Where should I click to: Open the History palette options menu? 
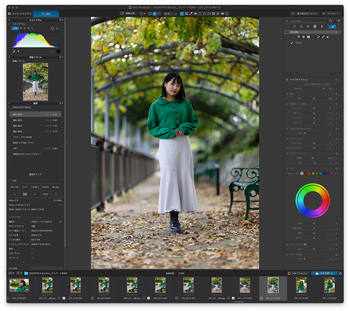coord(61,103)
